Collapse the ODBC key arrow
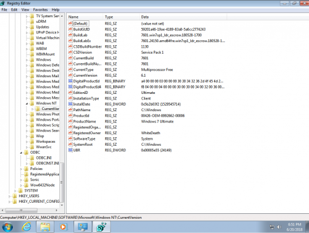309x233 pixels. click(x=21, y=153)
